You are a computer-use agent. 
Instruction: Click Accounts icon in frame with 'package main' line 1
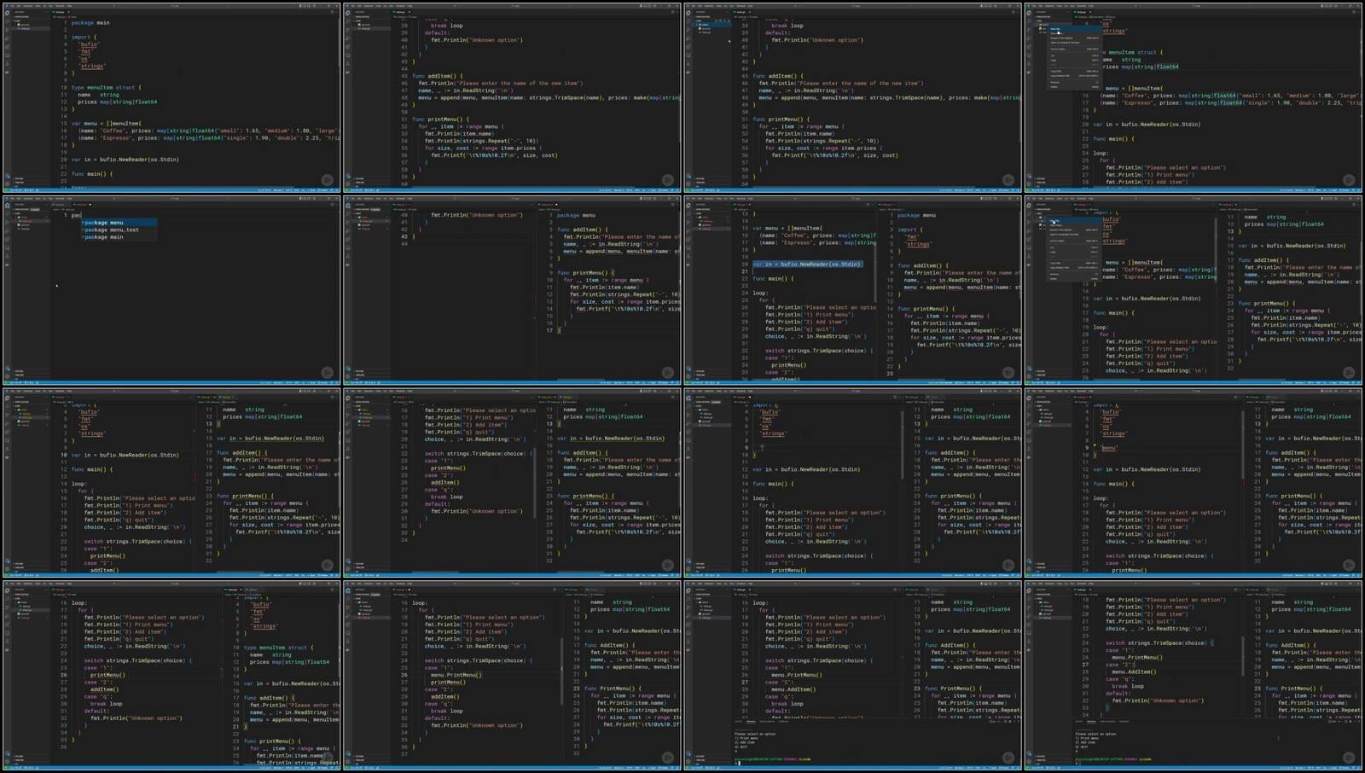pos(7,176)
